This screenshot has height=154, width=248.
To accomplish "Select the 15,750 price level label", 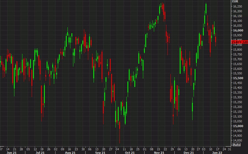I will [238, 54].
